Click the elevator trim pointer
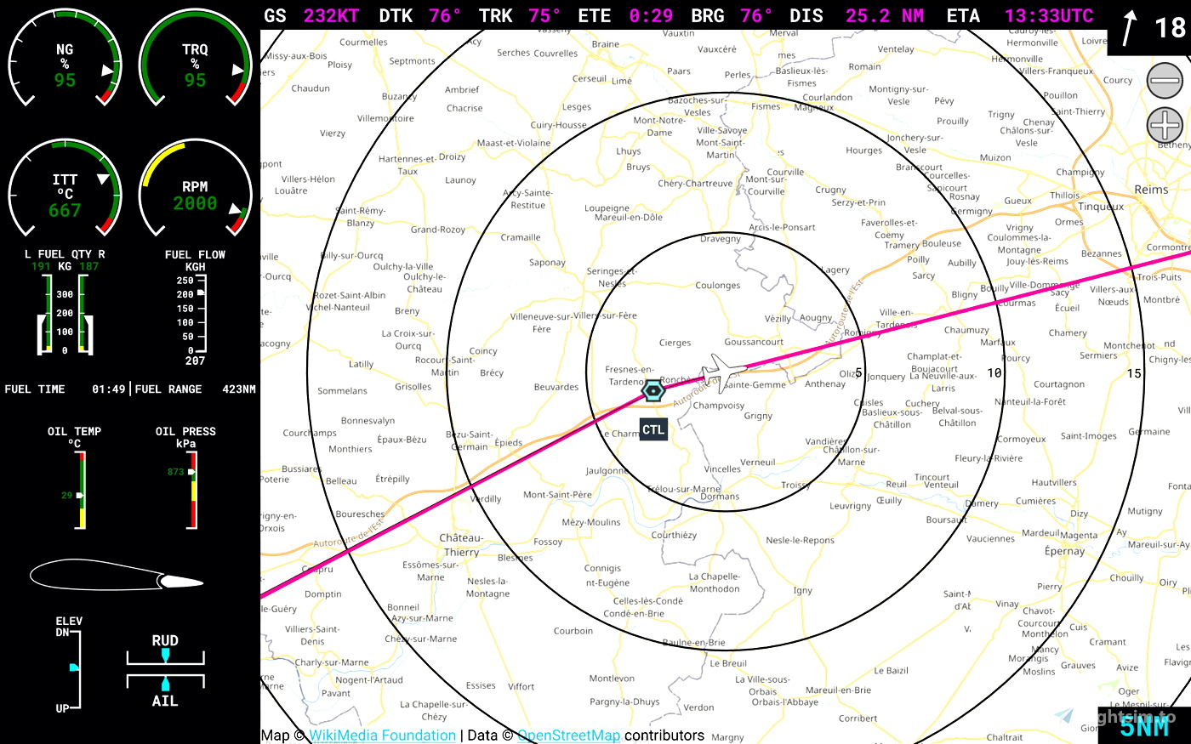1191x744 pixels. [74, 667]
